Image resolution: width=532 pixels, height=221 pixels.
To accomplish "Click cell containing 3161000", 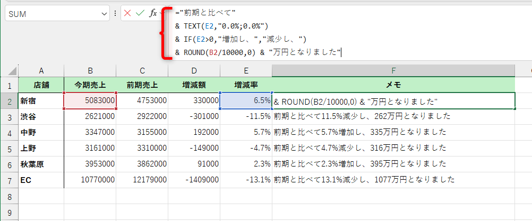I will [x=90, y=149].
